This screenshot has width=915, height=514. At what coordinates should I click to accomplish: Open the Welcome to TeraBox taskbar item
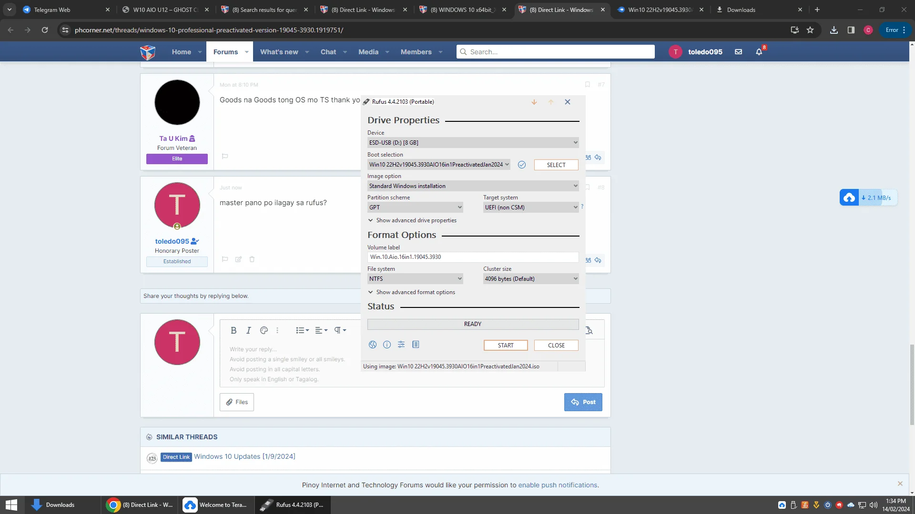[x=216, y=505]
